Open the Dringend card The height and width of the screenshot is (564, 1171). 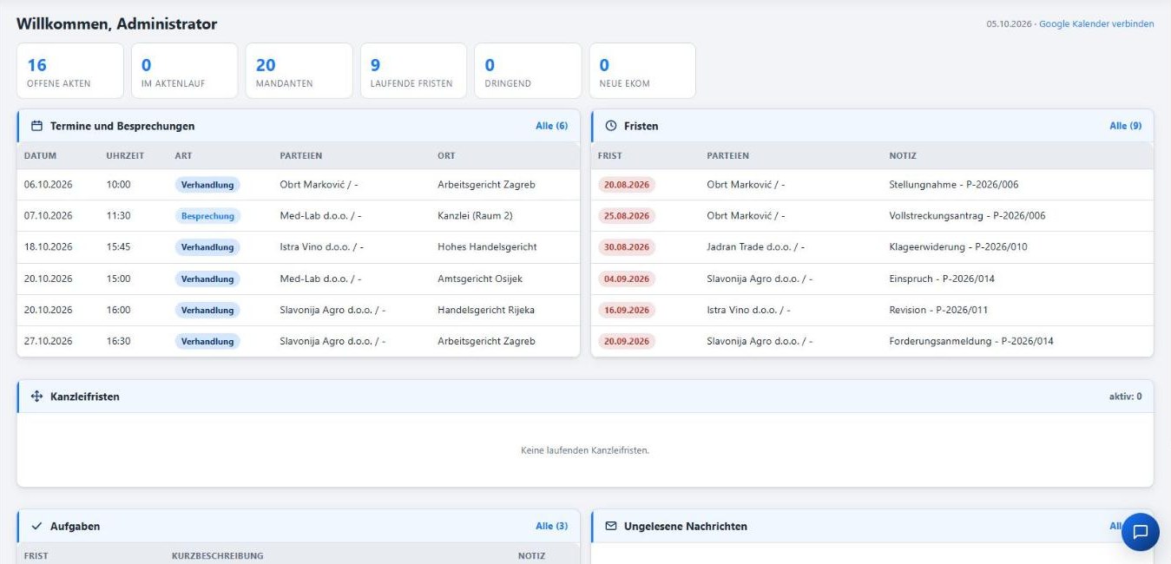[x=528, y=71]
